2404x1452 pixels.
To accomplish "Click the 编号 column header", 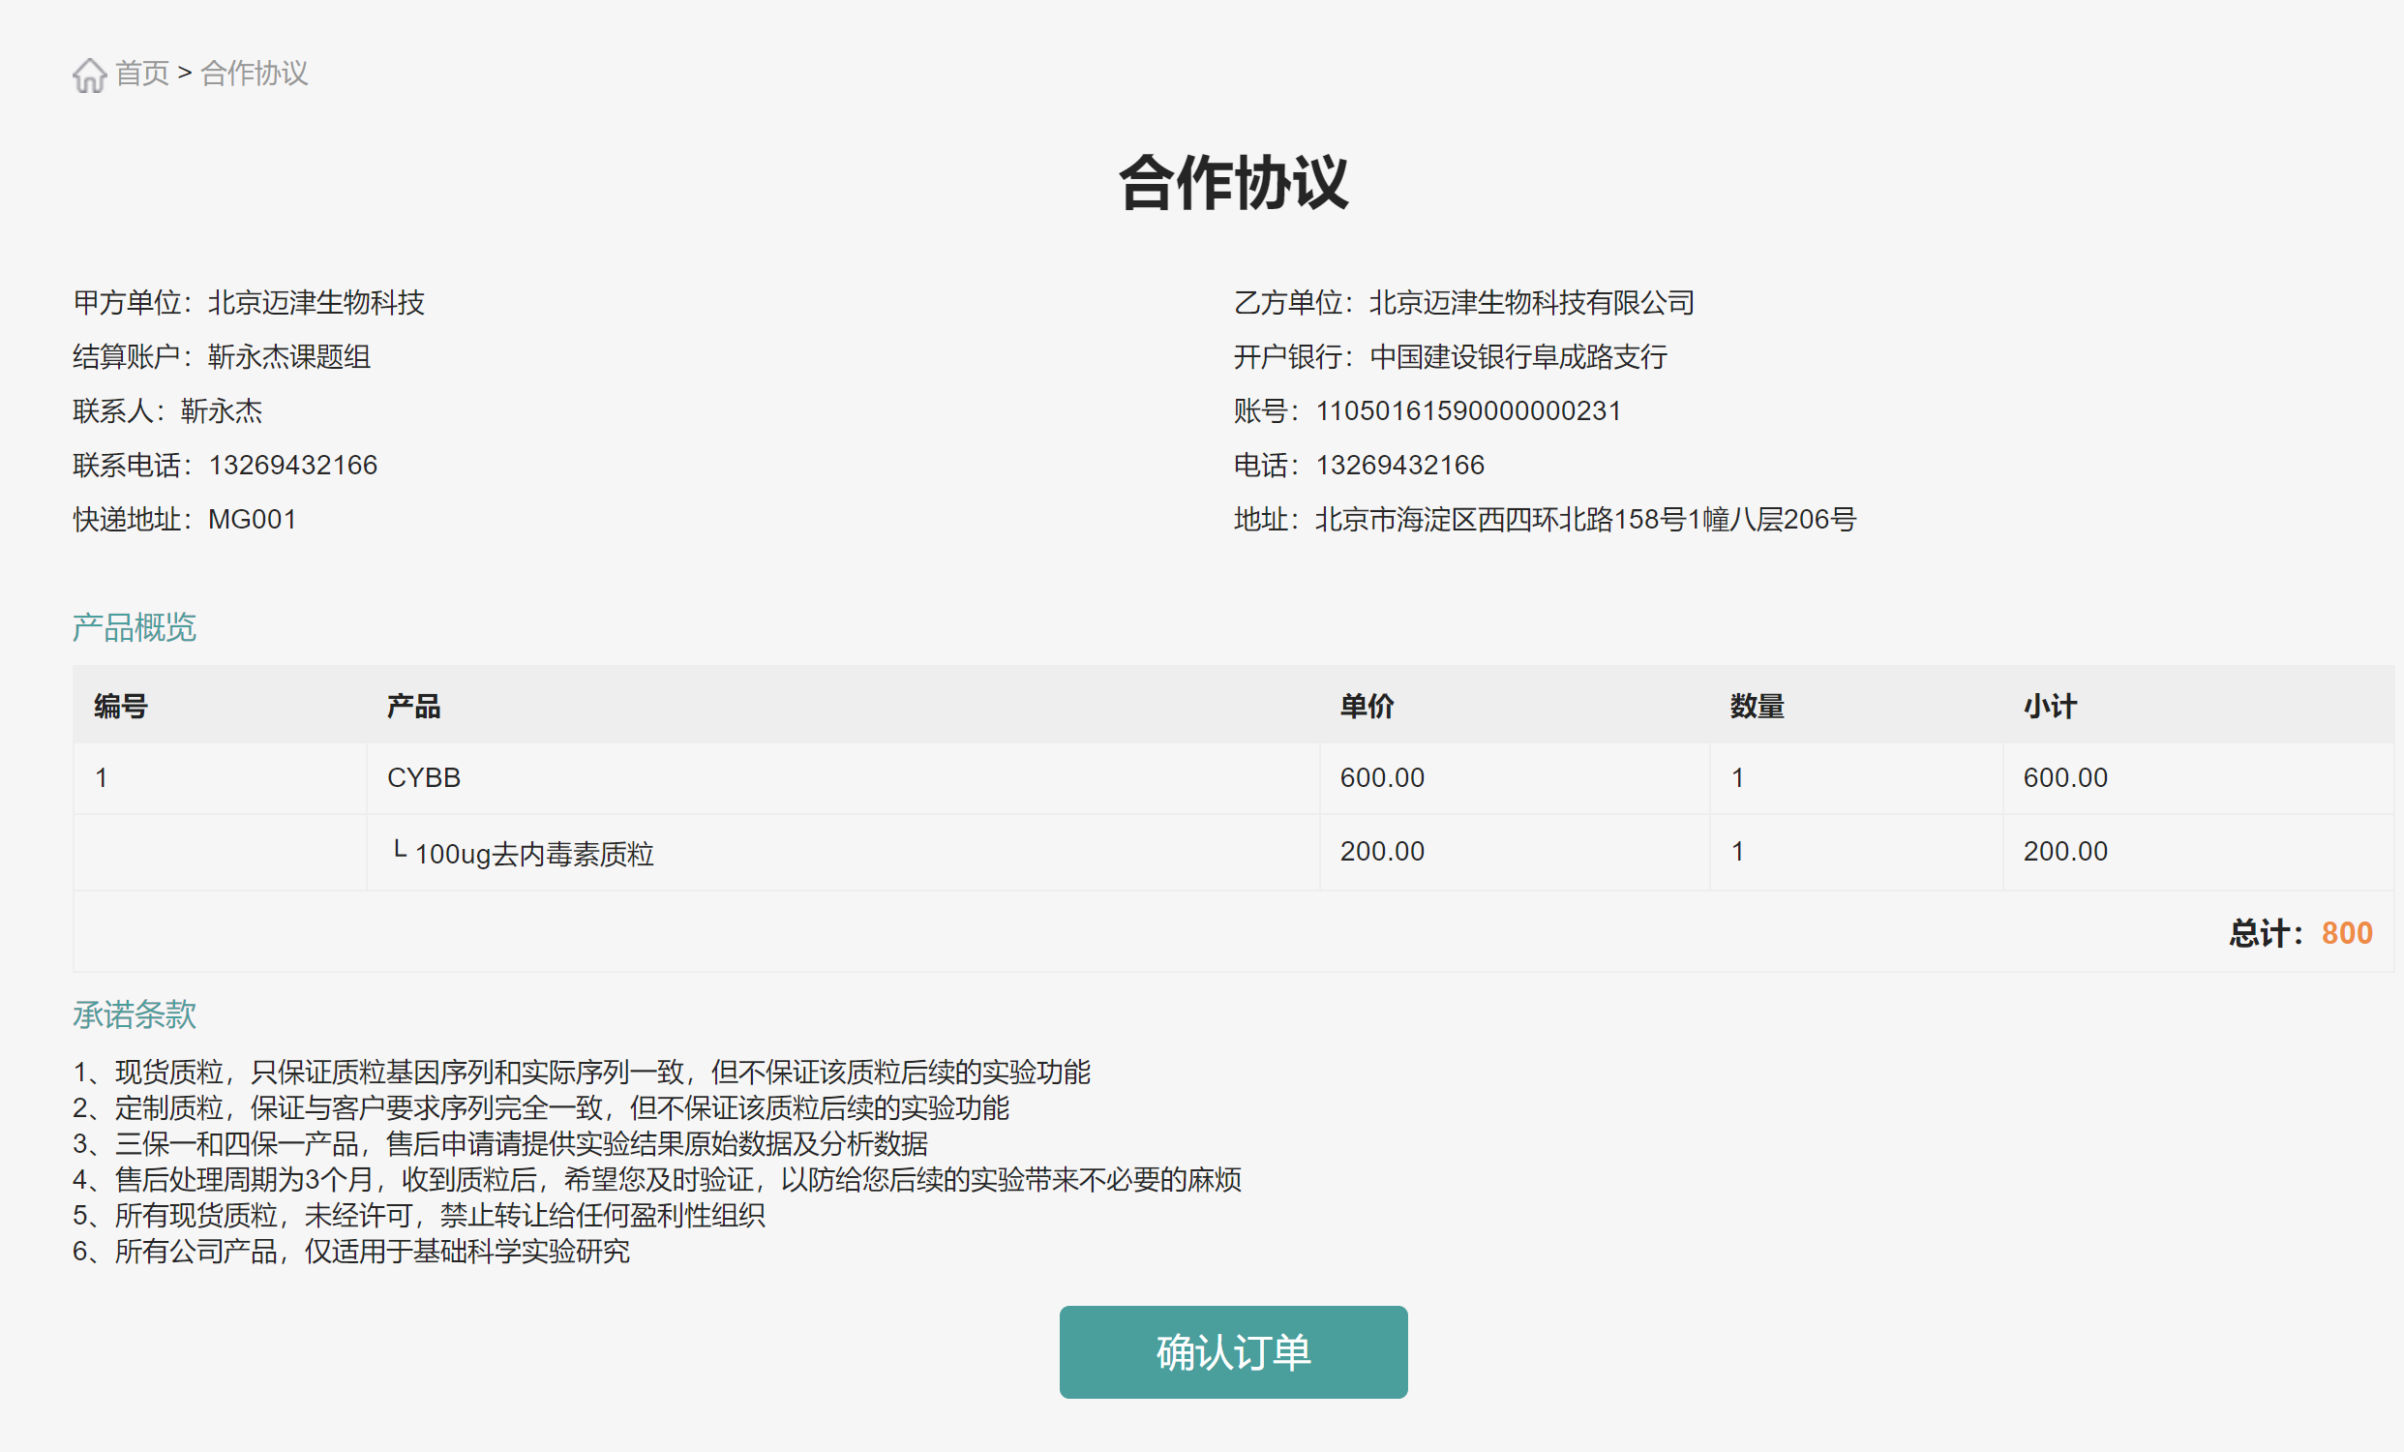I will click(x=121, y=706).
